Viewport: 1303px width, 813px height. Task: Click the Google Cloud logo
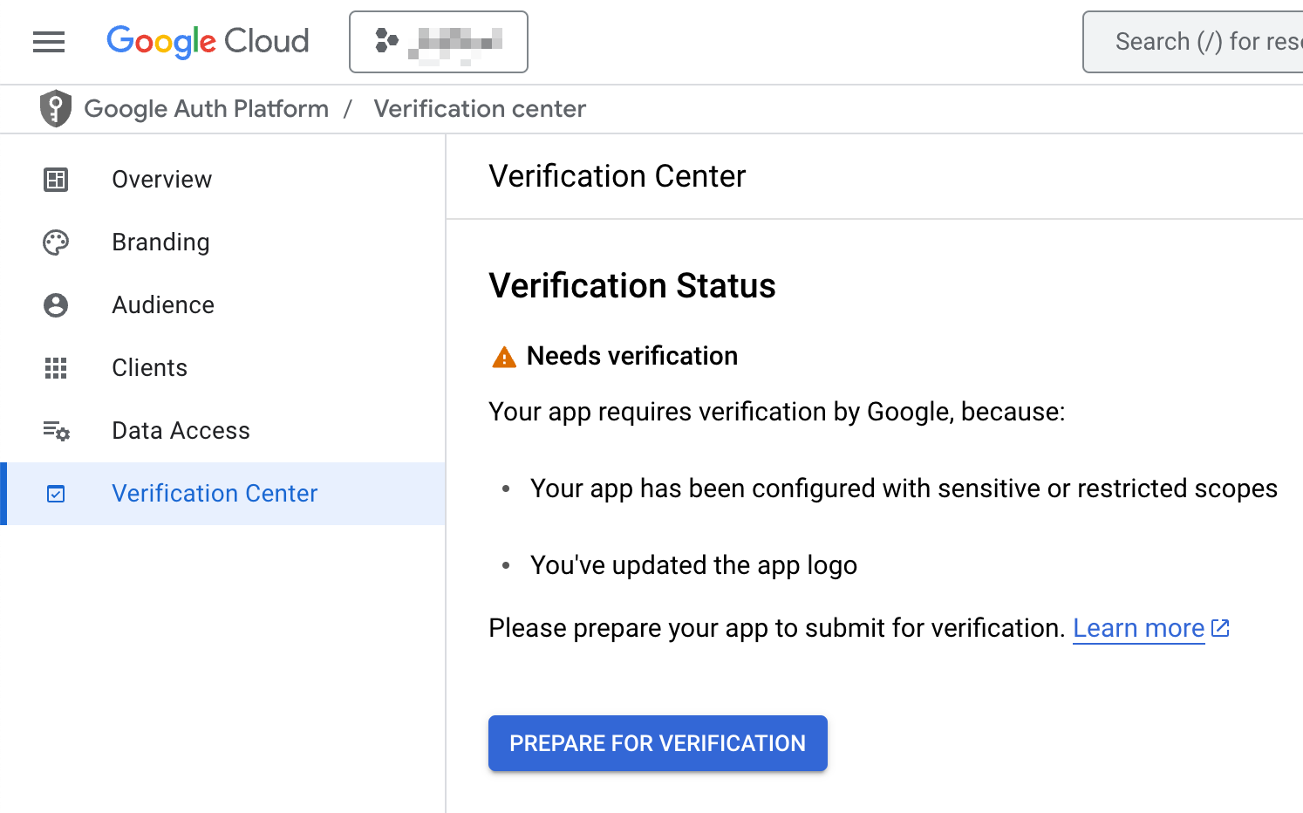point(208,42)
